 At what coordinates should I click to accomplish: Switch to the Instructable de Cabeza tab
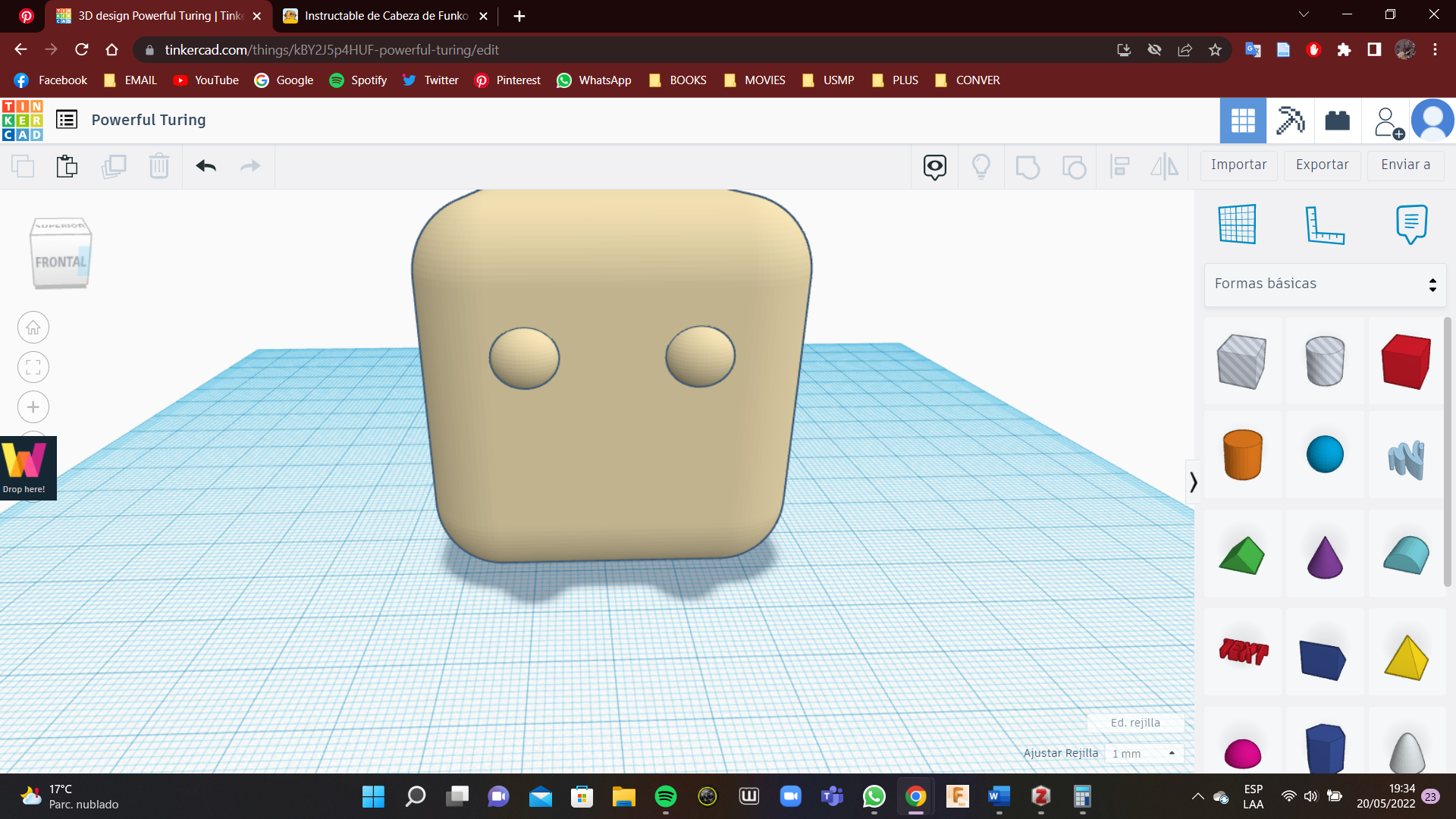(386, 16)
